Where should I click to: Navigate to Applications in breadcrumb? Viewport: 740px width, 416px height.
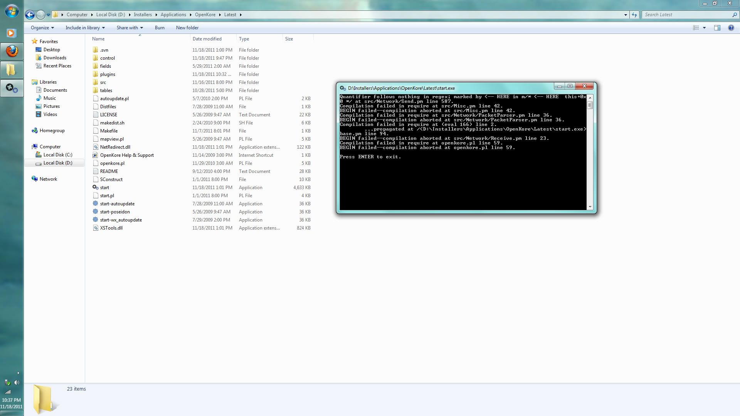173,15
